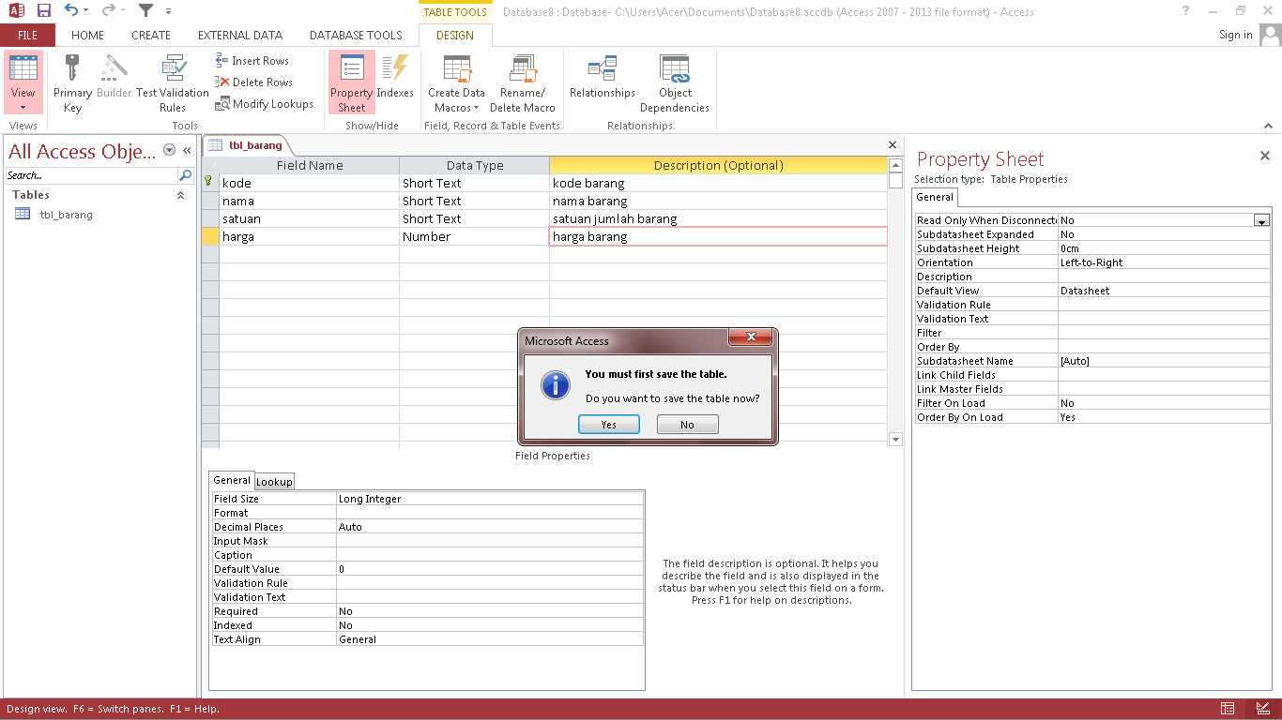
Task: Open the All Access Objects dropdown
Action: coord(169,151)
